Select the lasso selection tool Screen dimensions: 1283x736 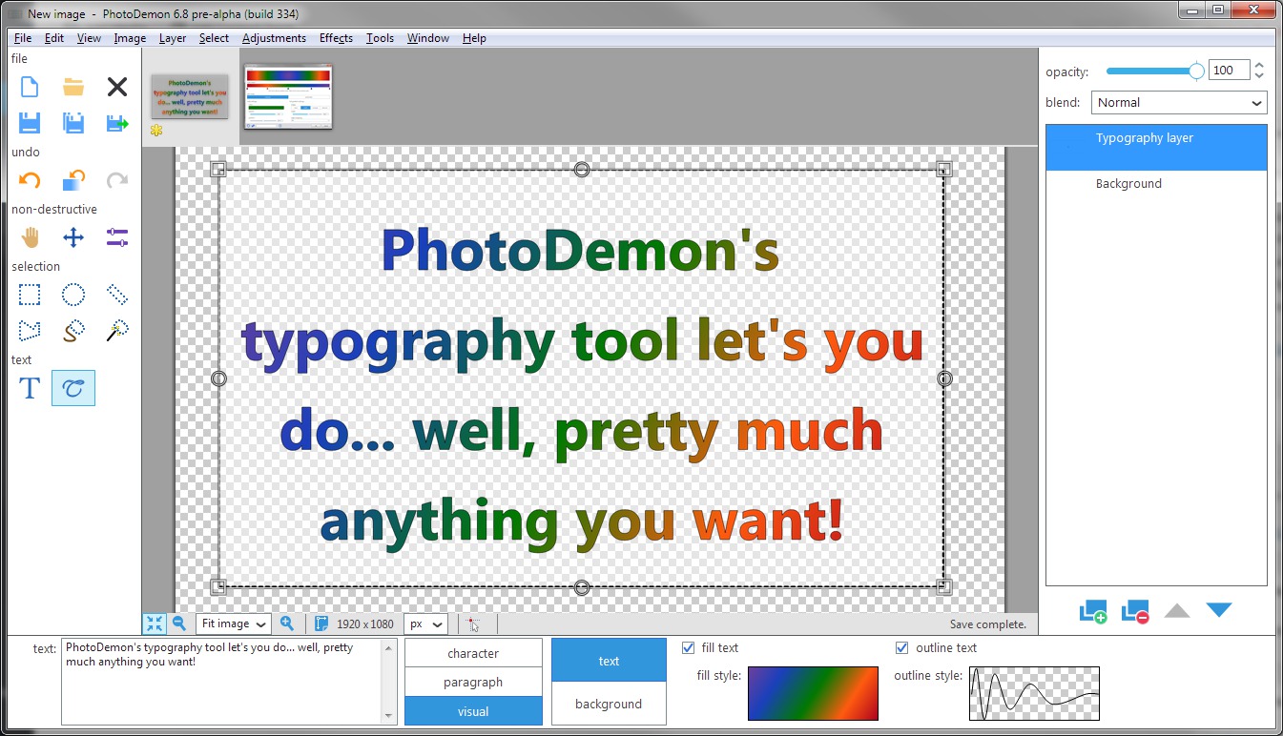73,331
